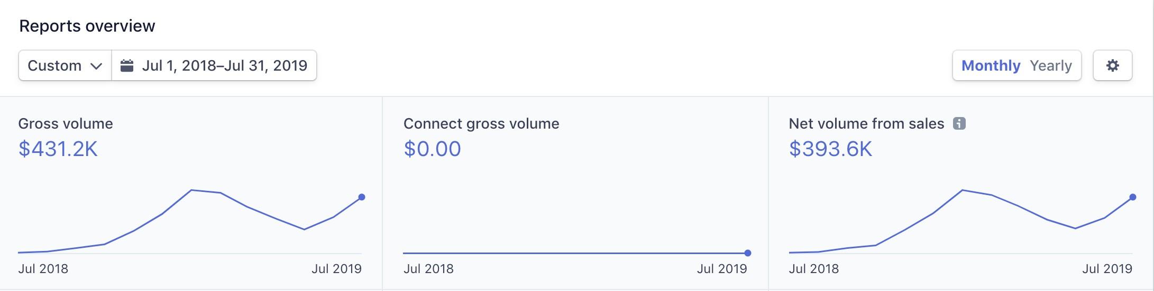The image size is (1154, 291).
Task: Open the Custom range dropdown
Action: point(65,66)
